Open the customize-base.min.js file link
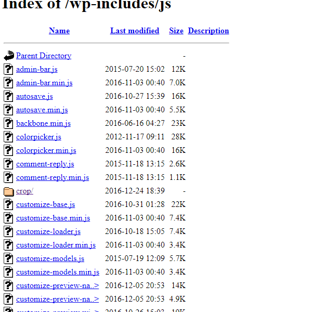Viewport: 327px width, 312px height. point(53,218)
